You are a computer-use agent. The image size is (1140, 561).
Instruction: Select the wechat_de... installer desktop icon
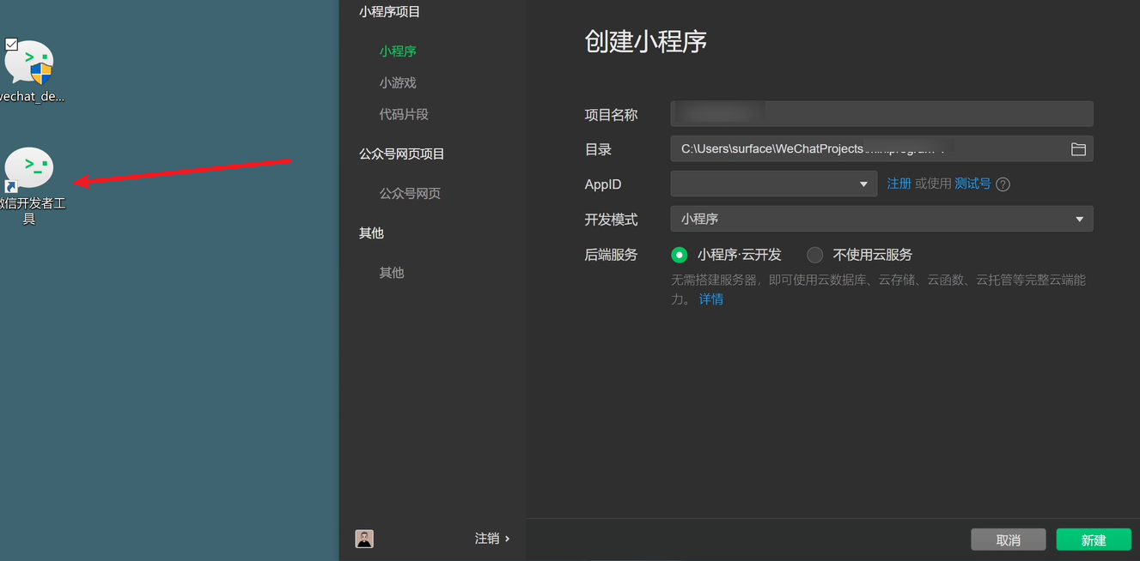point(30,63)
